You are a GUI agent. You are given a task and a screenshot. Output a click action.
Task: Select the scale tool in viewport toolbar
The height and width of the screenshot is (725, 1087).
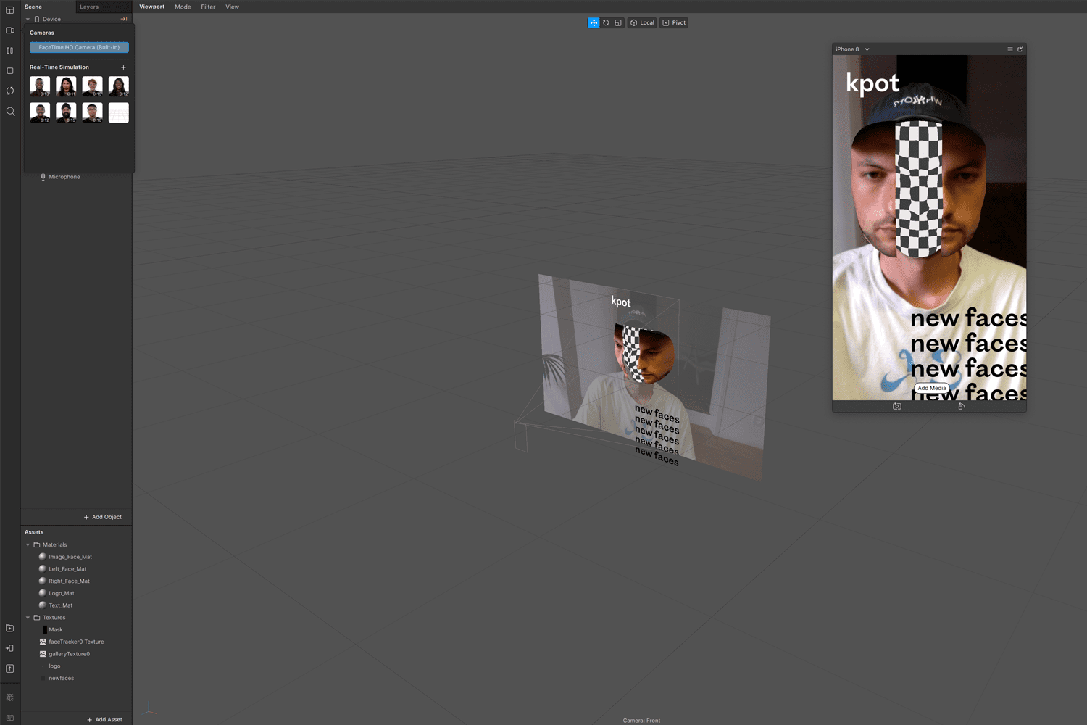(618, 23)
